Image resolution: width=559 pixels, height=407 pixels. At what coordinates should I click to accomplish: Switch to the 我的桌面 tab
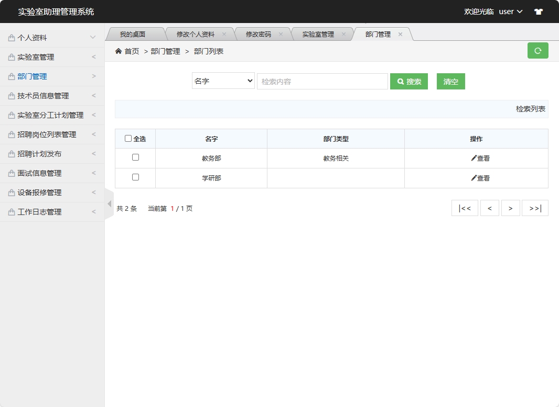point(135,33)
